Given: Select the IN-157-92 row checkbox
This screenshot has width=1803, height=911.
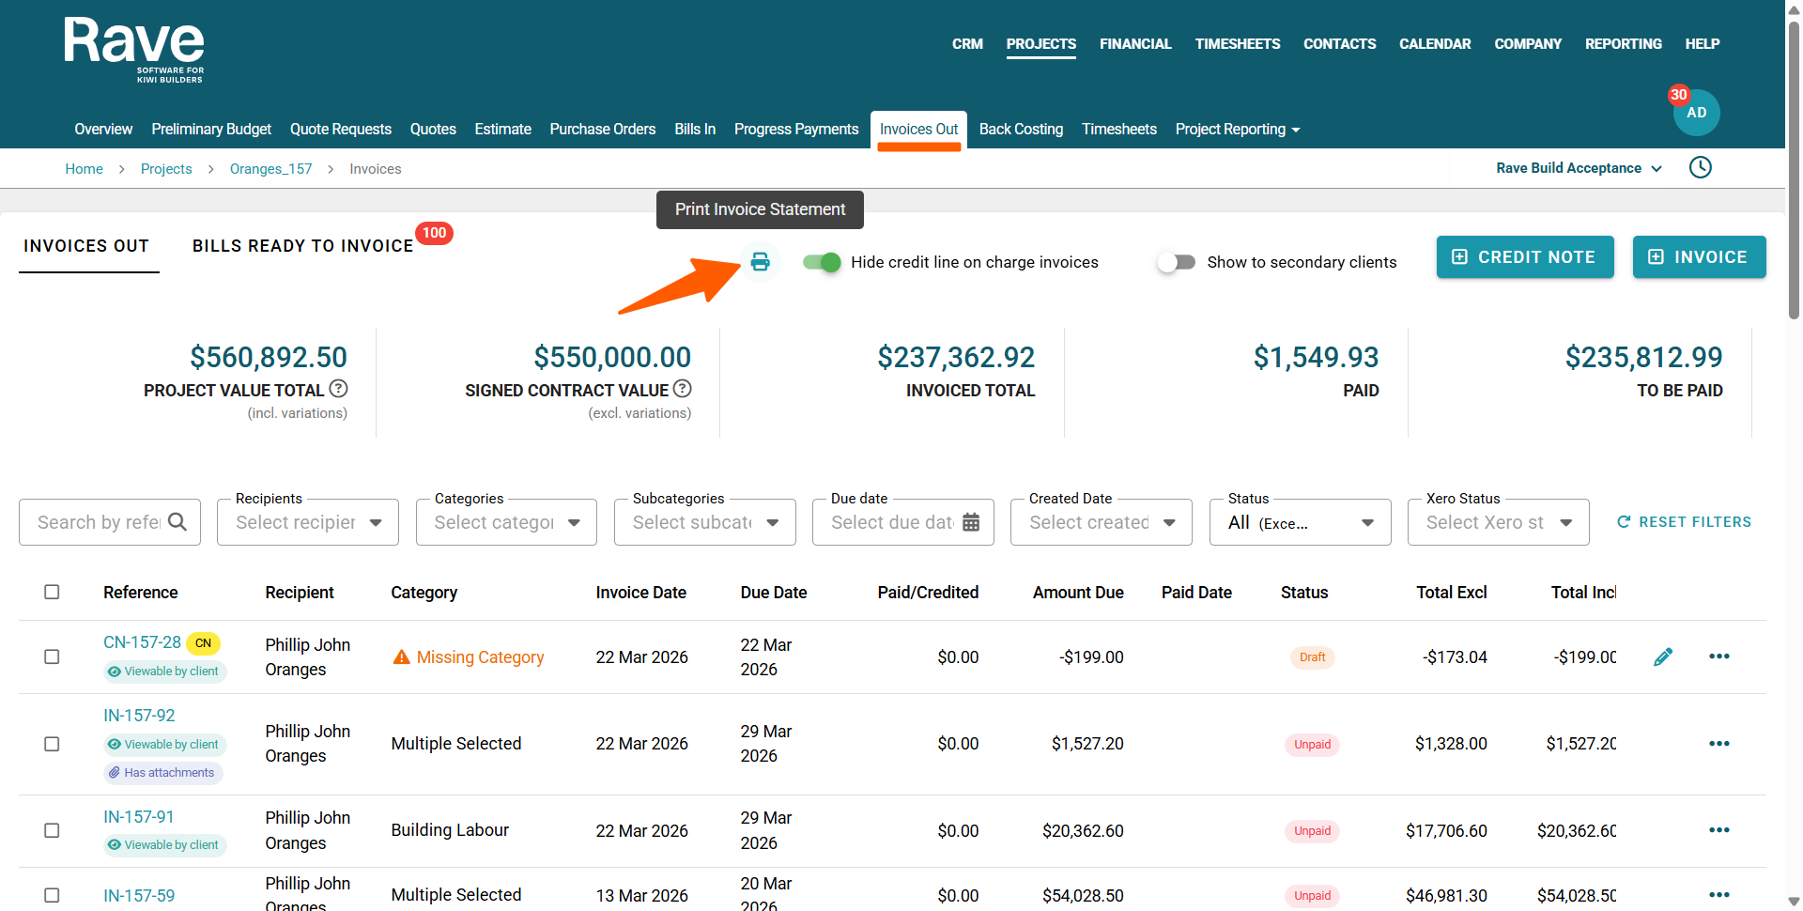Looking at the screenshot, I should [x=52, y=744].
